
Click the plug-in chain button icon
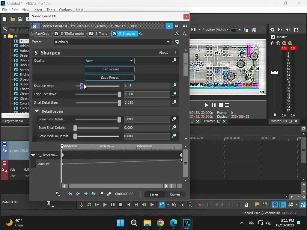tap(177, 34)
